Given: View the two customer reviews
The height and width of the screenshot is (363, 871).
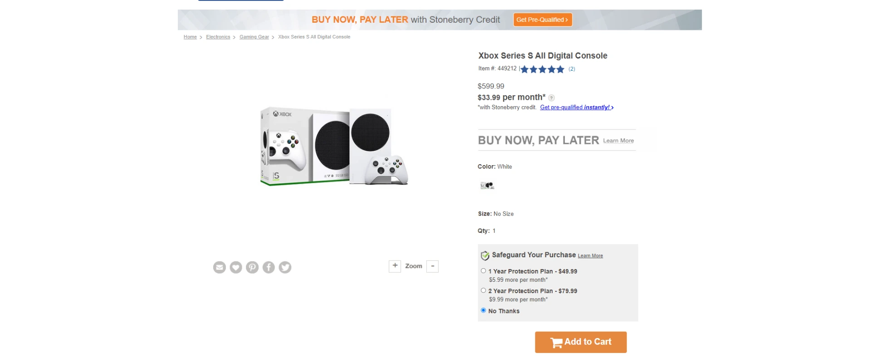Looking at the screenshot, I should [x=571, y=69].
